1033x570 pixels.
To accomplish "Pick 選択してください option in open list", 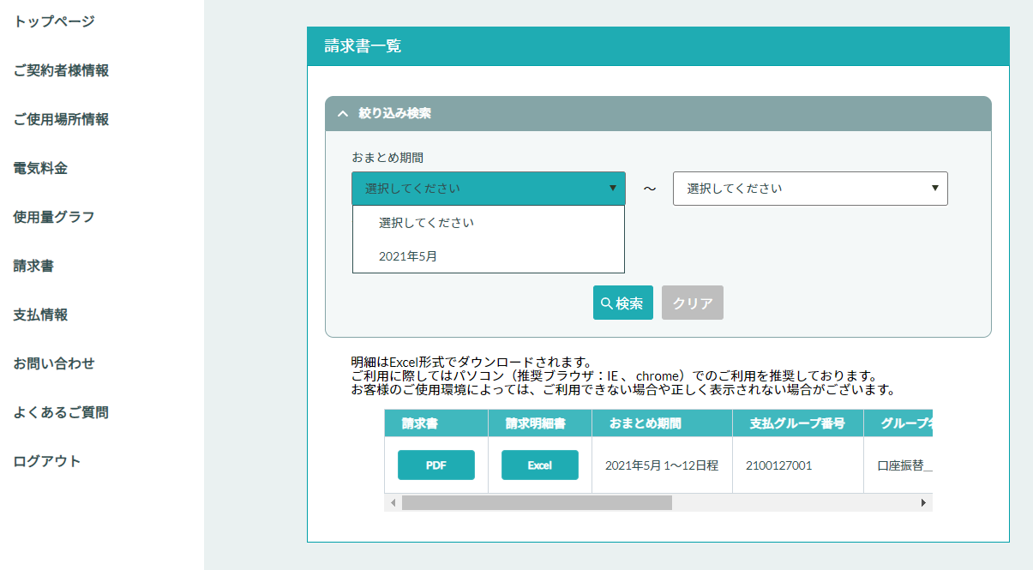I will (426, 223).
